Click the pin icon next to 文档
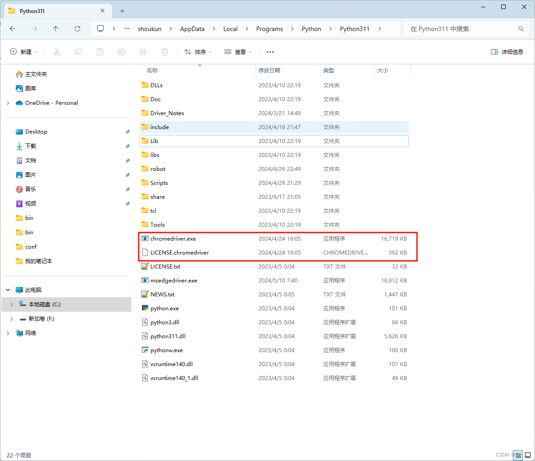535x461 pixels. tap(127, 161)
